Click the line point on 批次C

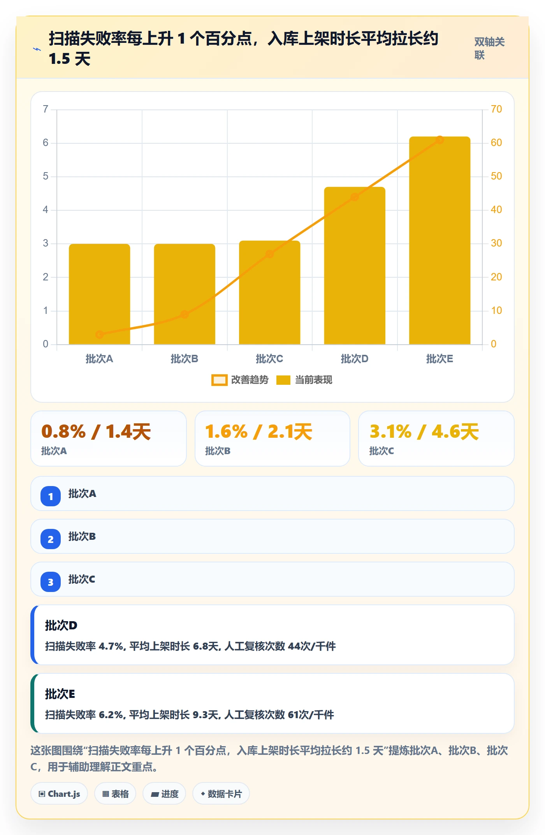tap(269, 254)
